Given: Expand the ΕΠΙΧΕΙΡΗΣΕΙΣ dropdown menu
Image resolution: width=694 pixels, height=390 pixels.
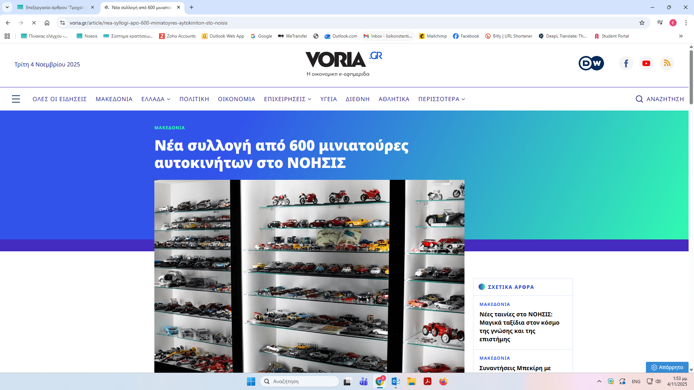Looking at the screenshot, I should [287, 99].
